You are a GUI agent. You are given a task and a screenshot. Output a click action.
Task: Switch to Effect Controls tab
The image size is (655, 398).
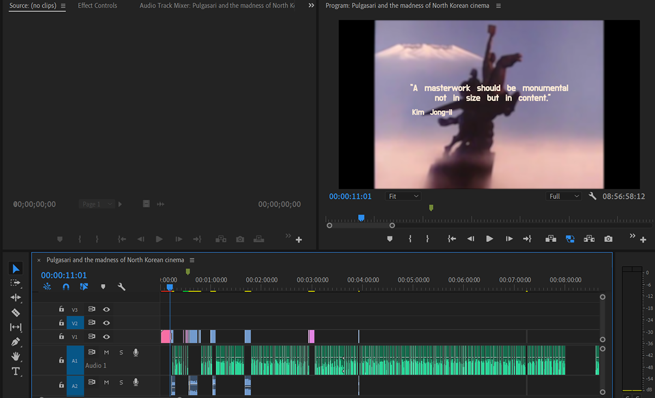(97, 5)
